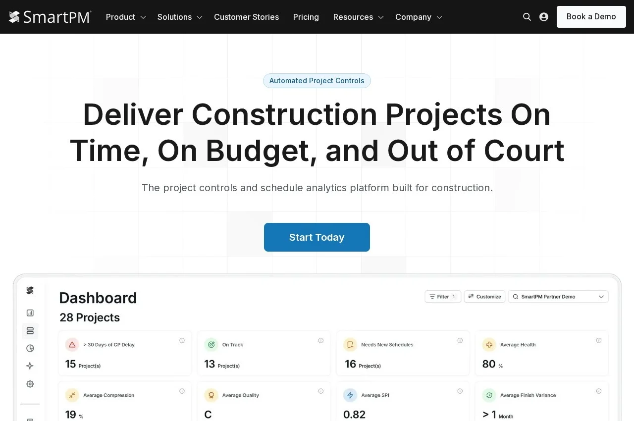Click the dashboard Customize button
Image resolution: width=634 pixels, height=421 pixels.
(x=484, y=297)
